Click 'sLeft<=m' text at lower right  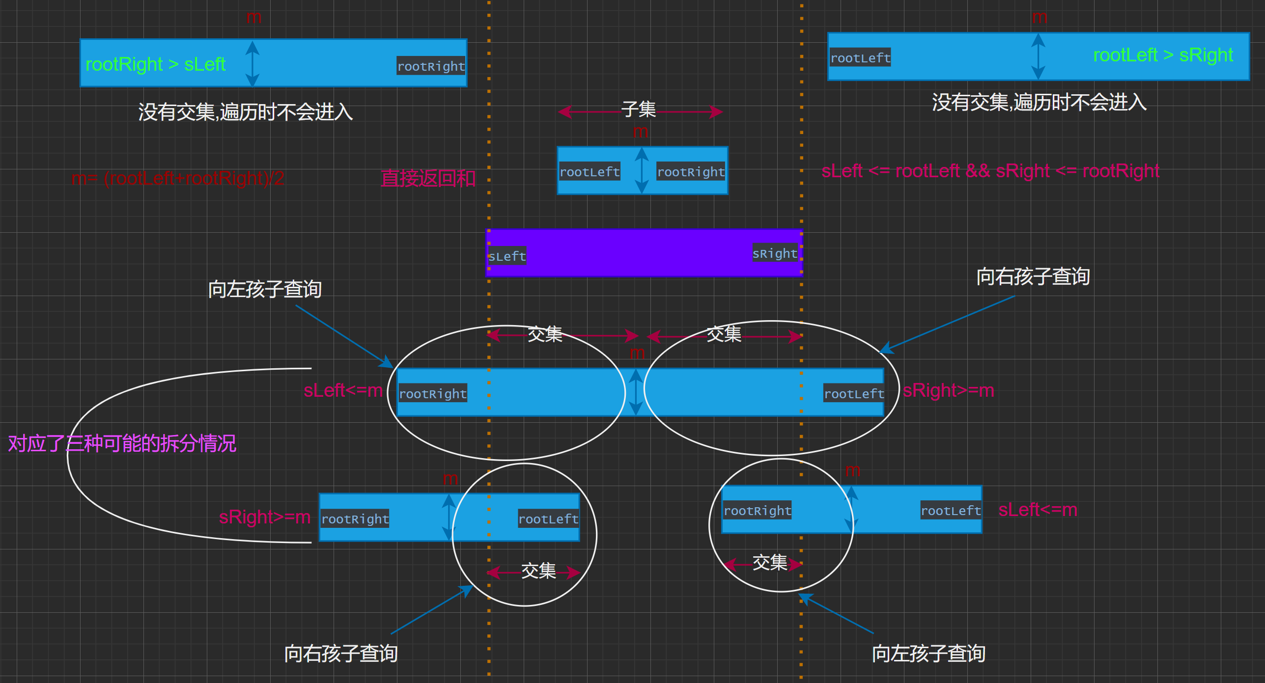tap(1038, 510)
